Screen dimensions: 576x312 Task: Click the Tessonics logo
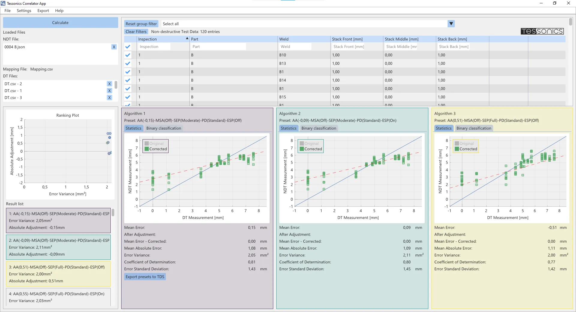click(x=542, y=31)
